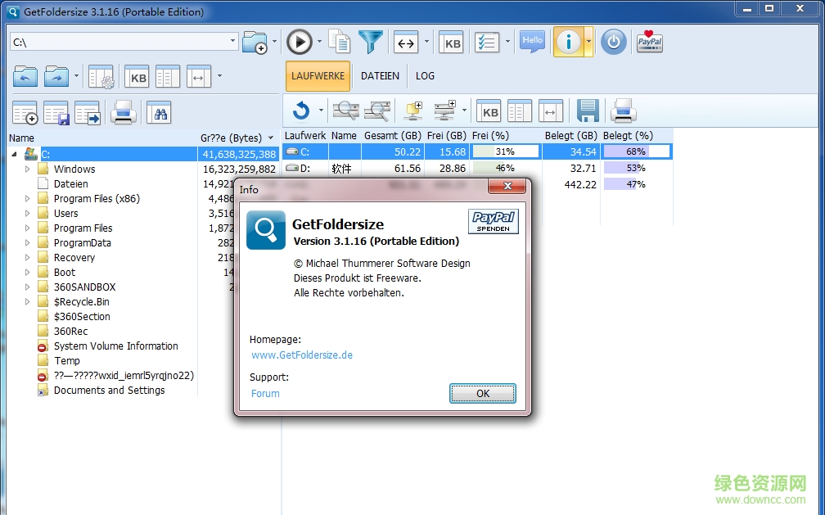This screenshot has width=825, height=515.
Task: Switch to the DATEIEN tab
Action: tap(380, 76)
